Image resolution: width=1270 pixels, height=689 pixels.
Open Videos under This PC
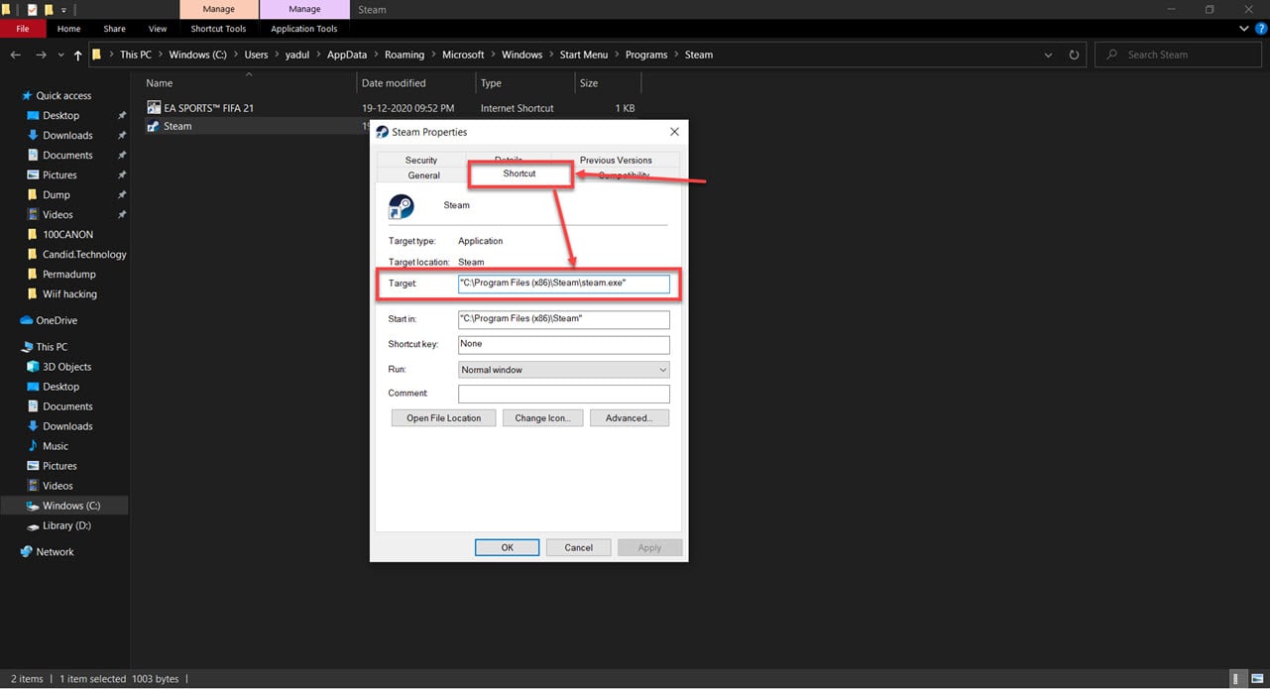[x=58, y=486]
